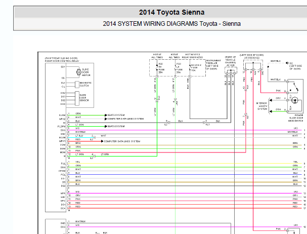
Task: Click the "YEL" wire label at right edge
Action: tap(295, 162)
